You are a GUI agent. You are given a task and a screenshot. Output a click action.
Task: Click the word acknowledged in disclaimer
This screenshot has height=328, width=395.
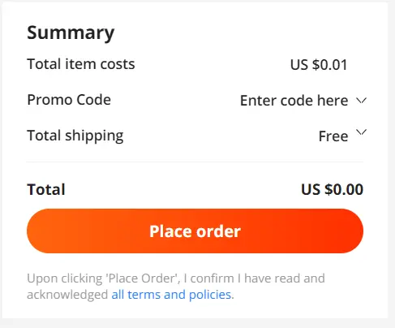pos(67,295)
